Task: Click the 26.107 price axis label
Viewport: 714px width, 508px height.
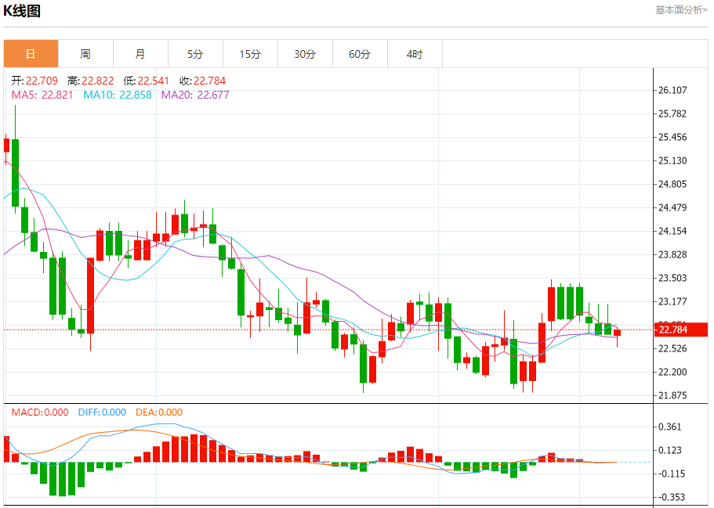Action: click(x=673, y=90)
